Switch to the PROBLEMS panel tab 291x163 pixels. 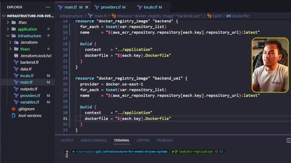[x=165, y=140]
